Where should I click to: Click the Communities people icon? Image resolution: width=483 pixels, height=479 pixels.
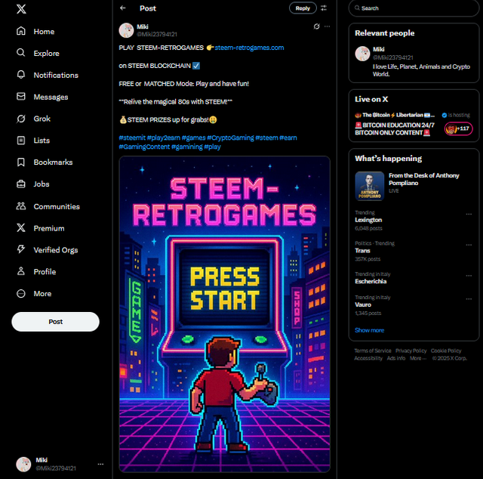[21, 206]
